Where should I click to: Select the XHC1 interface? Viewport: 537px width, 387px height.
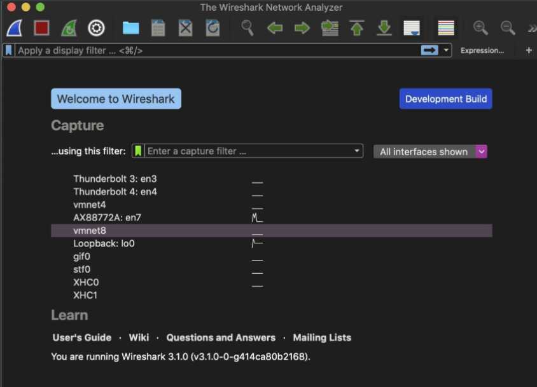point(85,295)
